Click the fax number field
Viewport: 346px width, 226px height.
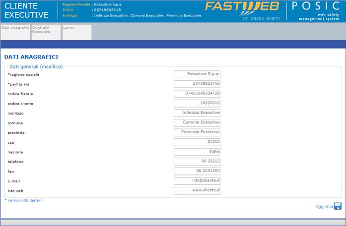point(197,171)
